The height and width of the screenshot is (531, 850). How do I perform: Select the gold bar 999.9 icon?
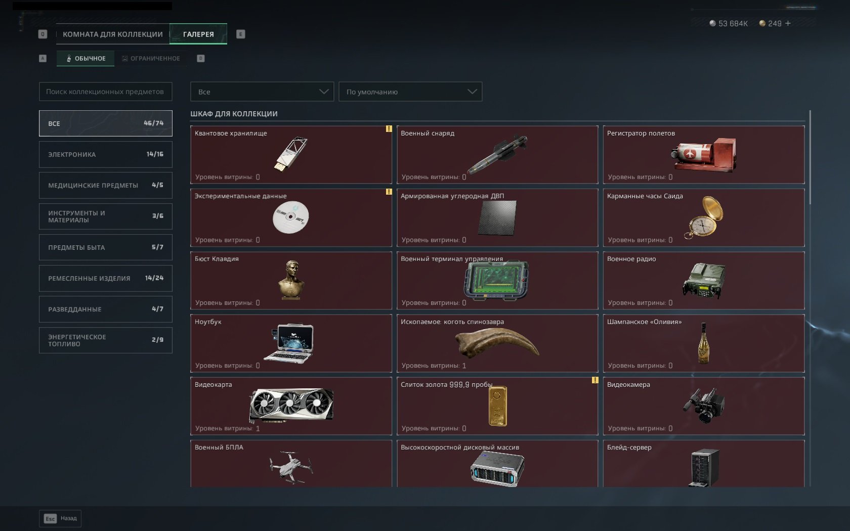pos(497,407)
